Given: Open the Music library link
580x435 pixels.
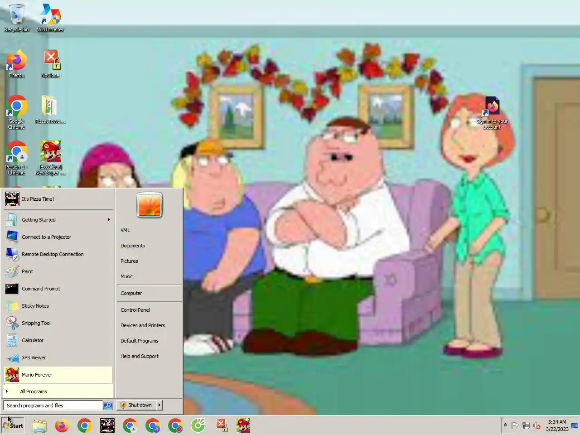Looking at the screenshot, I should [150, 276].
